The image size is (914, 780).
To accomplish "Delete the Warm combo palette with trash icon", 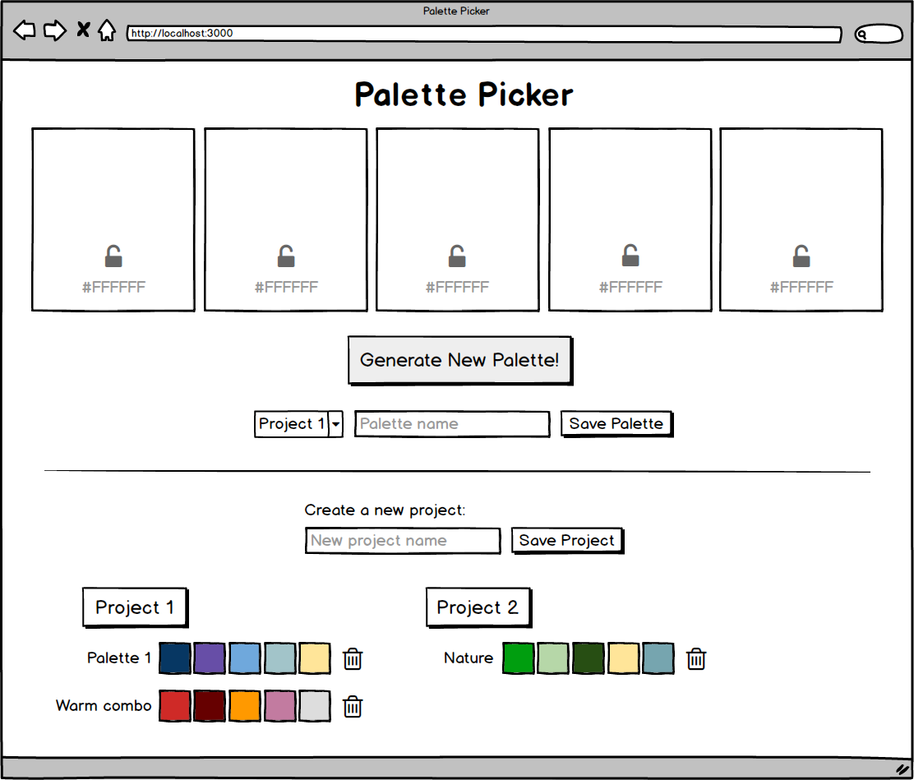I will click(353, 707).
